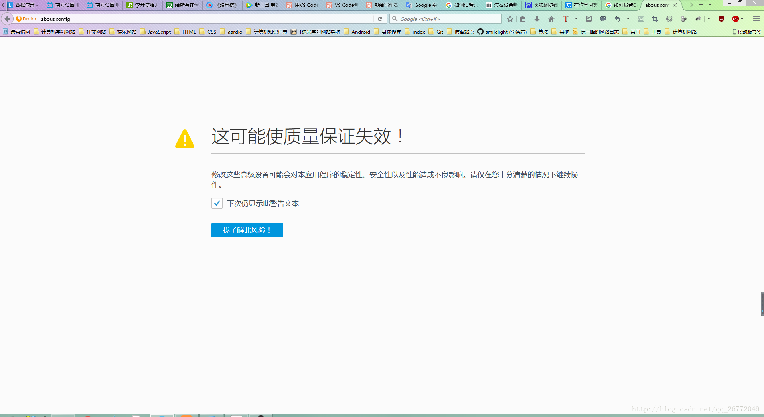764x417 pixels.
Task: Switch to the 《琅琊榜》 tab
Action: click(222, 5)
